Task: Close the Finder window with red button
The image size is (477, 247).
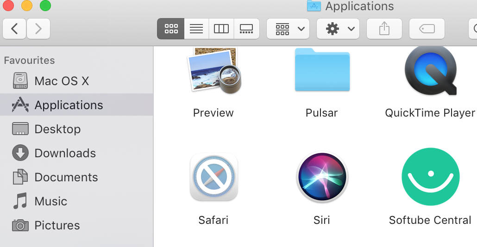Action: [x=8, y=6]
